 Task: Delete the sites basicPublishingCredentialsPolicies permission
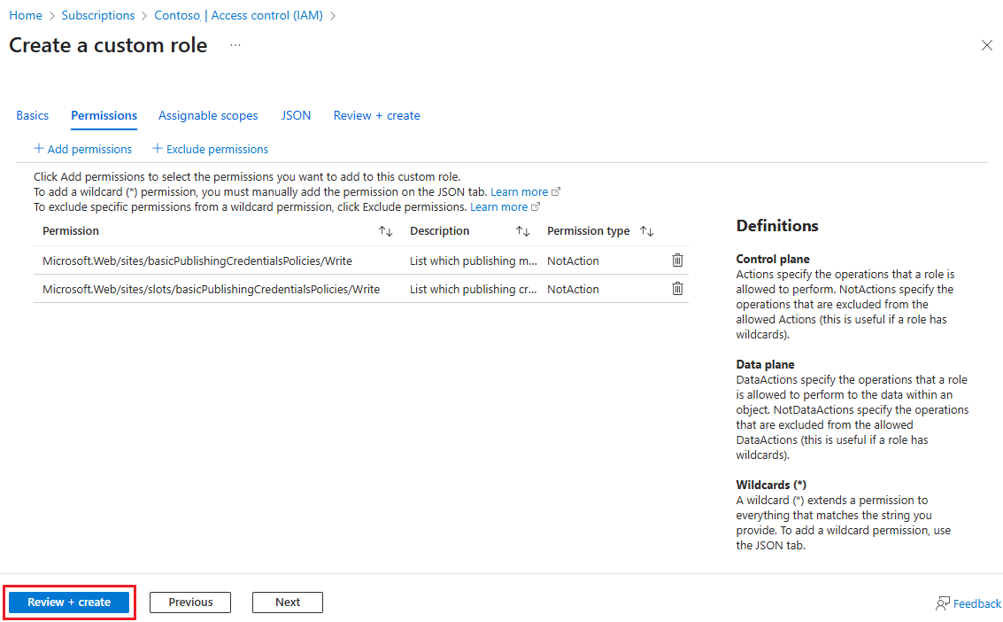677,260
